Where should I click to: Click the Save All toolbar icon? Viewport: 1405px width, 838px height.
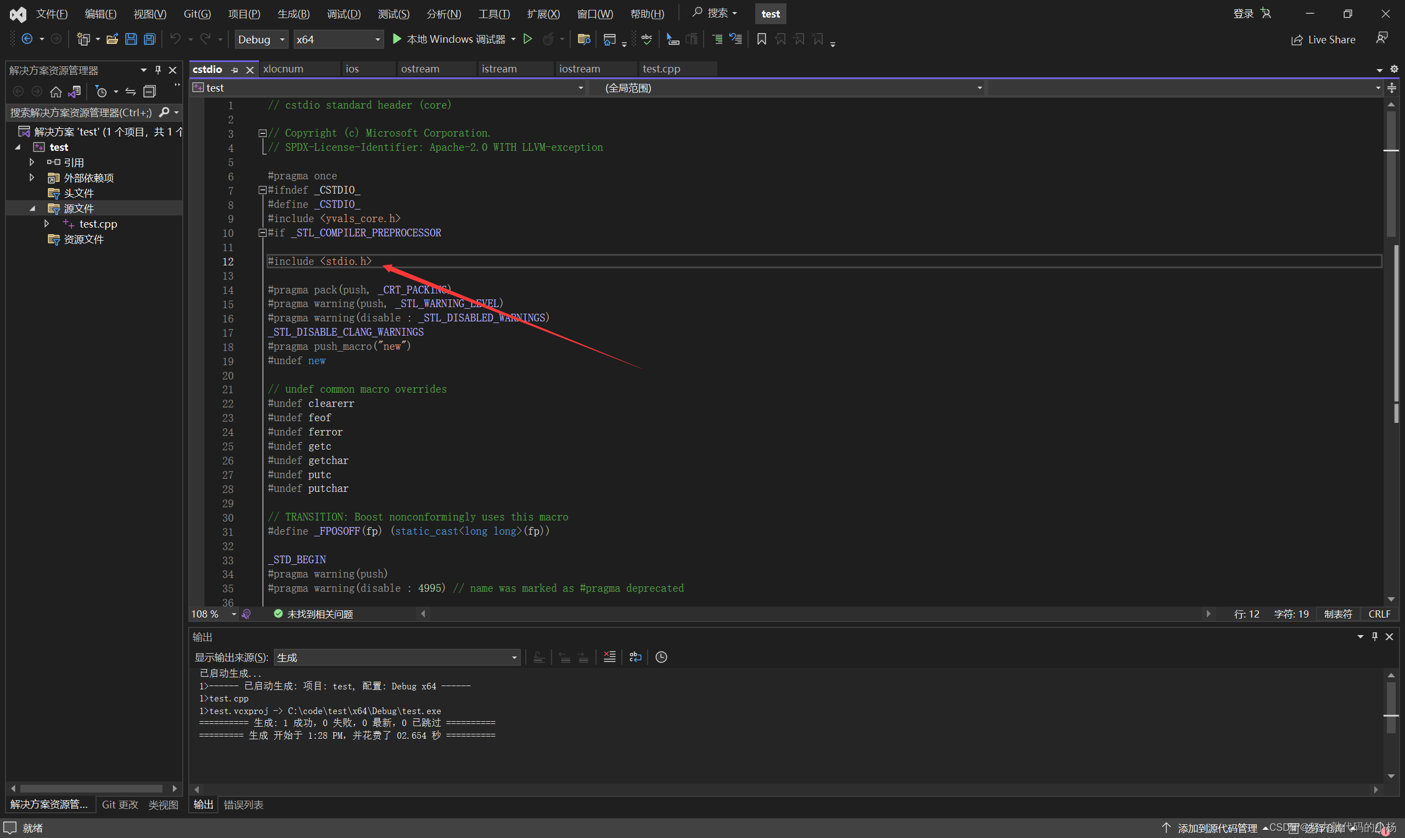[x=150, y=39]
